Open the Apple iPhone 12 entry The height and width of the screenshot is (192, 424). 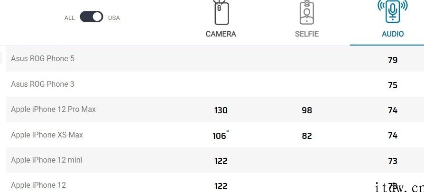[38, 185]
